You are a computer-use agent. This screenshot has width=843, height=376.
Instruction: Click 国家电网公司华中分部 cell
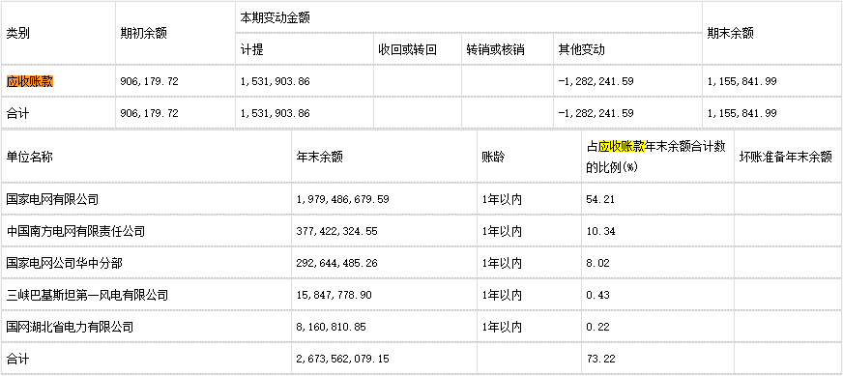click(x=64, y=263)
